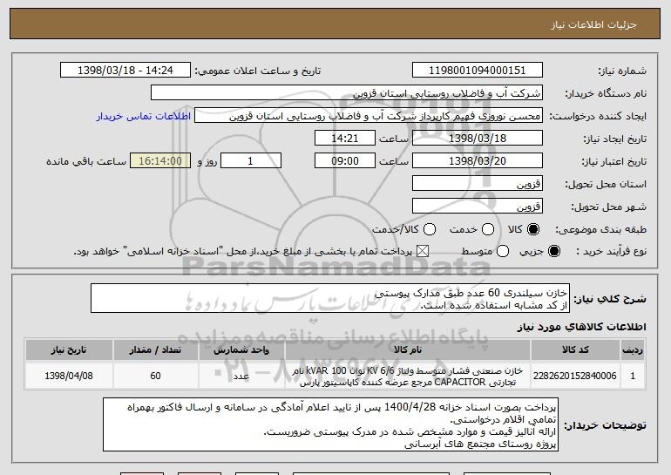The height and width of the screenshot is (475, 671).
Task: Click the تاریخ نیاز column header
Action: click(69, 350)
